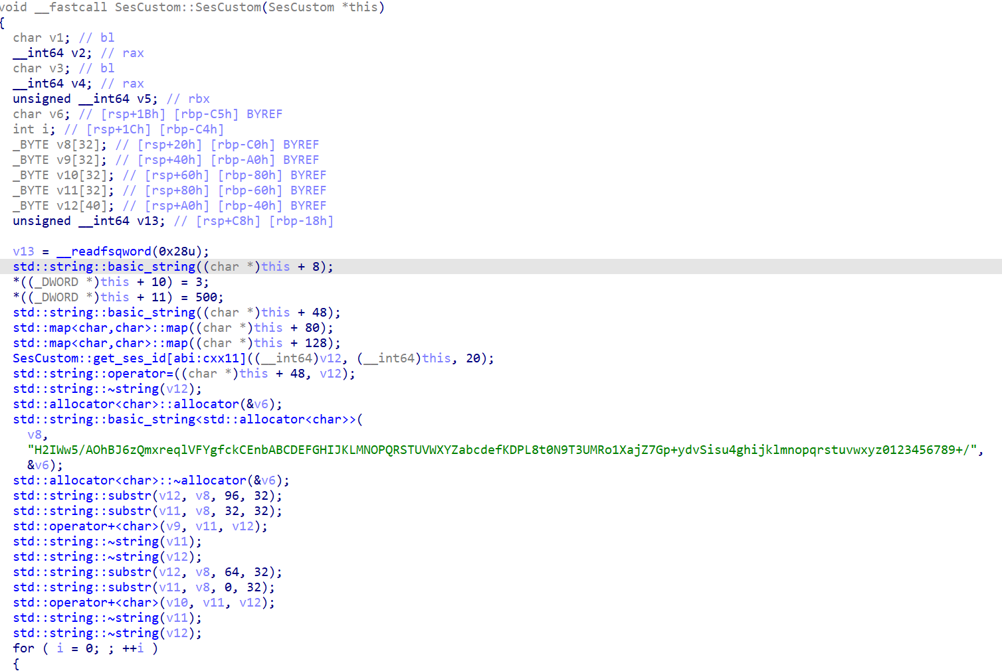
Task: Click the ++i increment in the for loop
Action: pos(133,648)
